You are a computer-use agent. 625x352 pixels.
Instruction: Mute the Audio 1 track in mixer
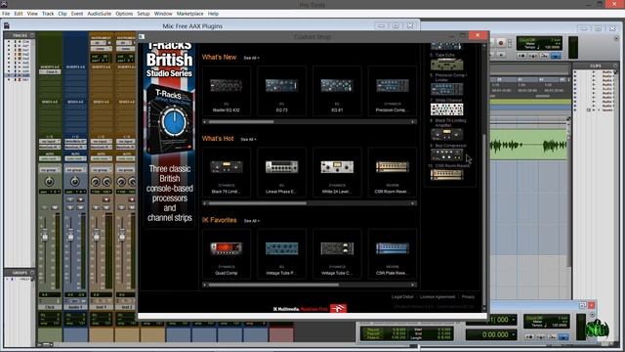tap(80, 207)
